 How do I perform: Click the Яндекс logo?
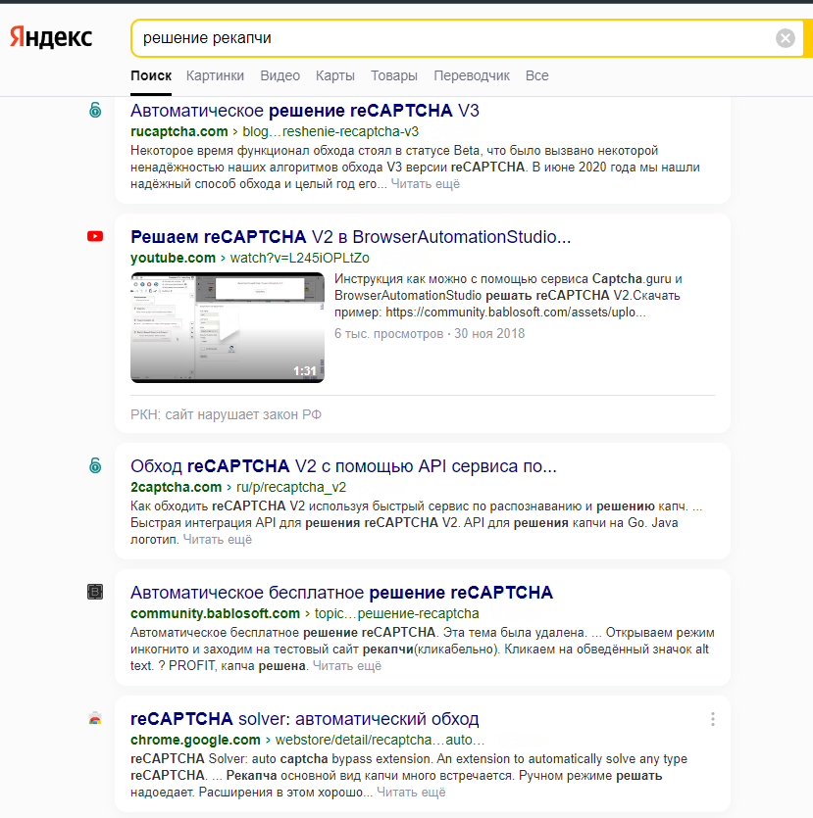51,37
